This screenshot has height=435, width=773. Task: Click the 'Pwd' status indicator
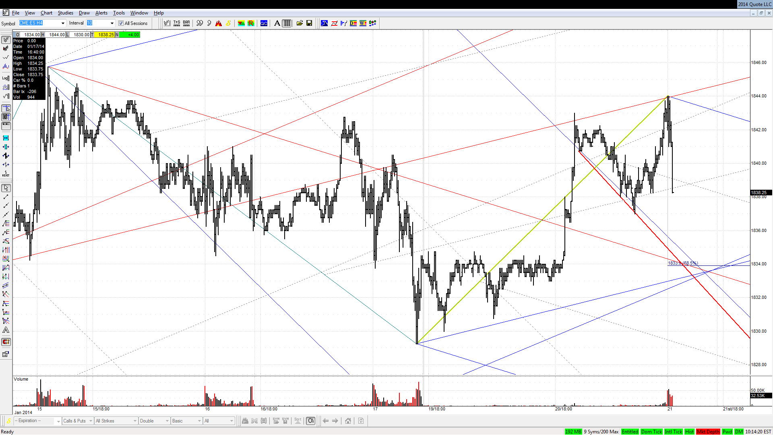tap(727, 431)
